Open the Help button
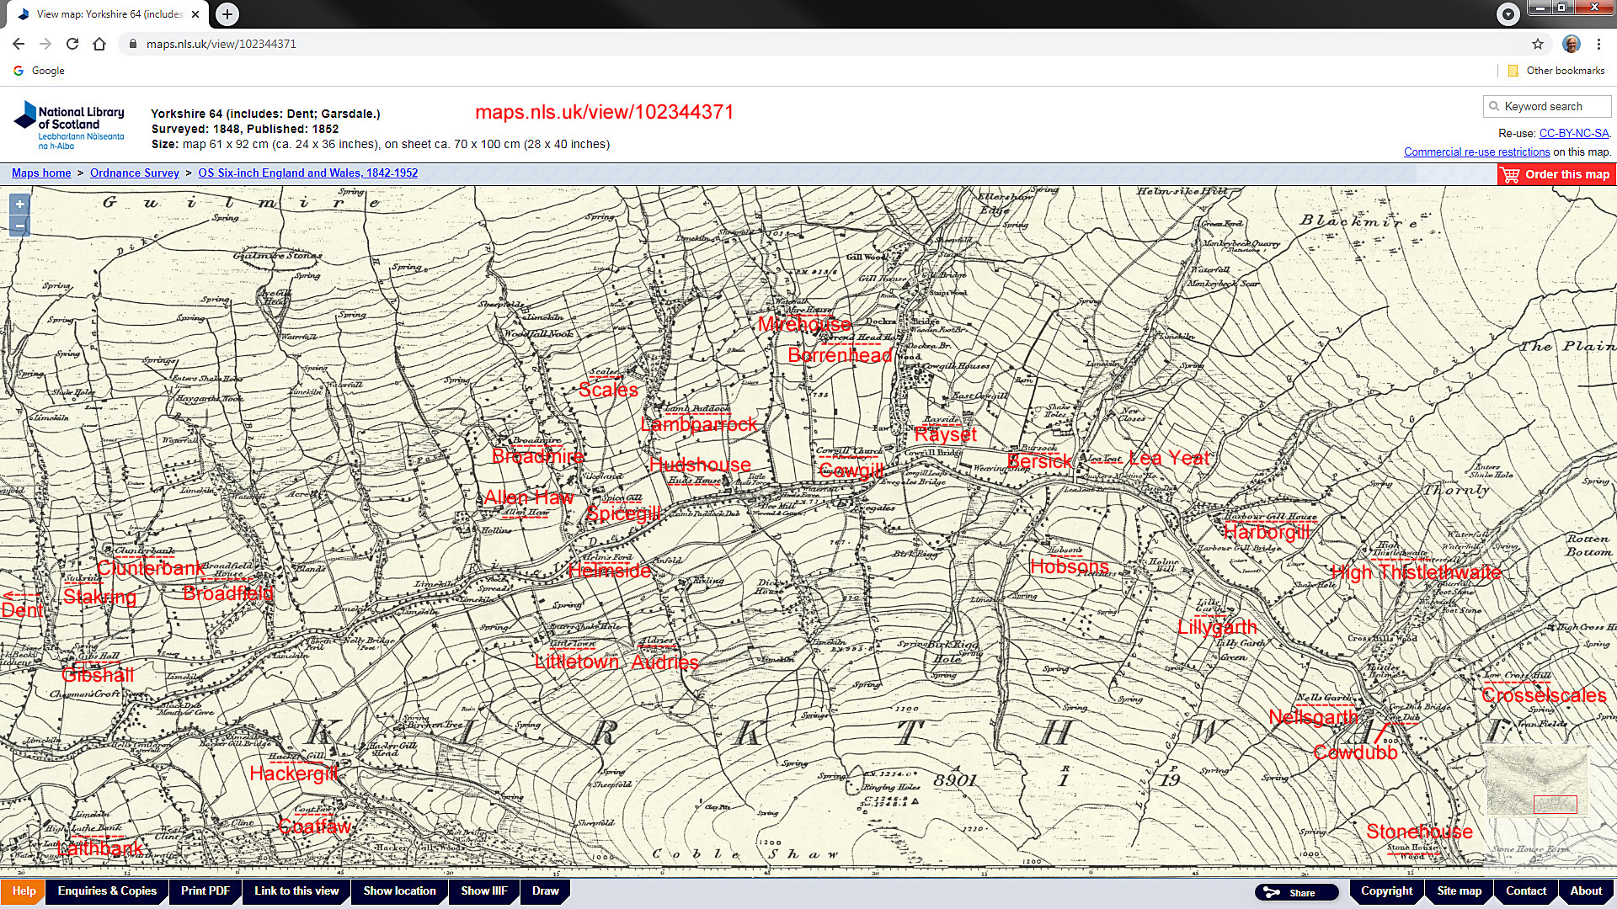Viewport: 1617px width, 909px height. click(24, 891)
